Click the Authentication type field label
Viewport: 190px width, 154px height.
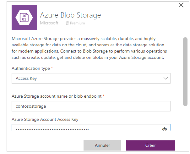[31, 68]
